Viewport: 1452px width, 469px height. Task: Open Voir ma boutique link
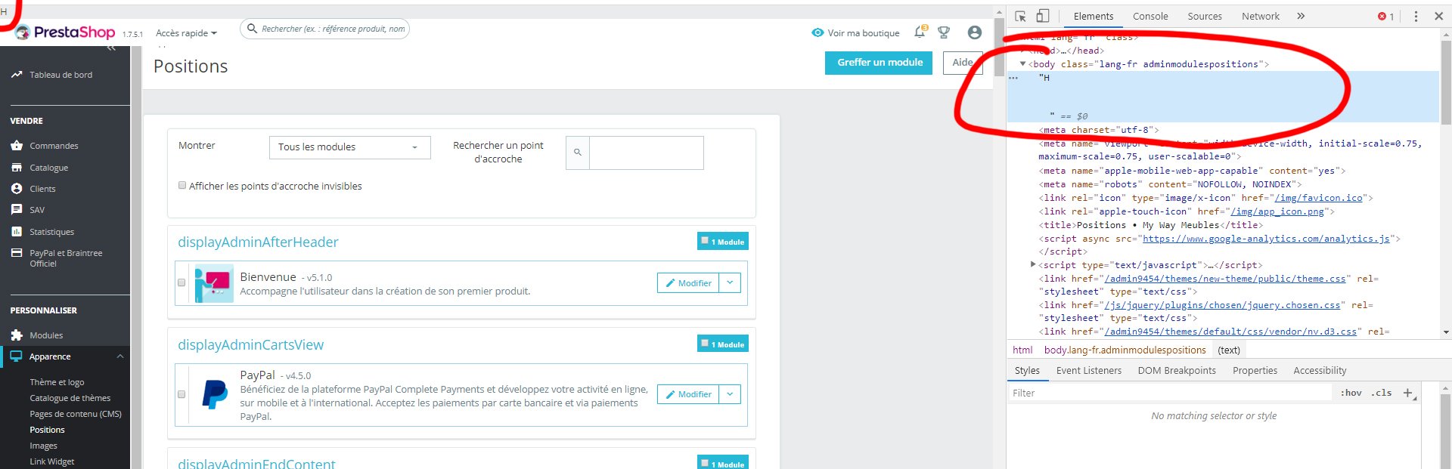[864, 33]
